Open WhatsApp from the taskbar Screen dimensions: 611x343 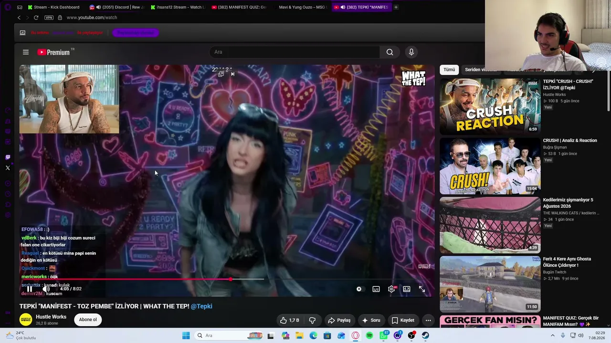coord(384,335)
